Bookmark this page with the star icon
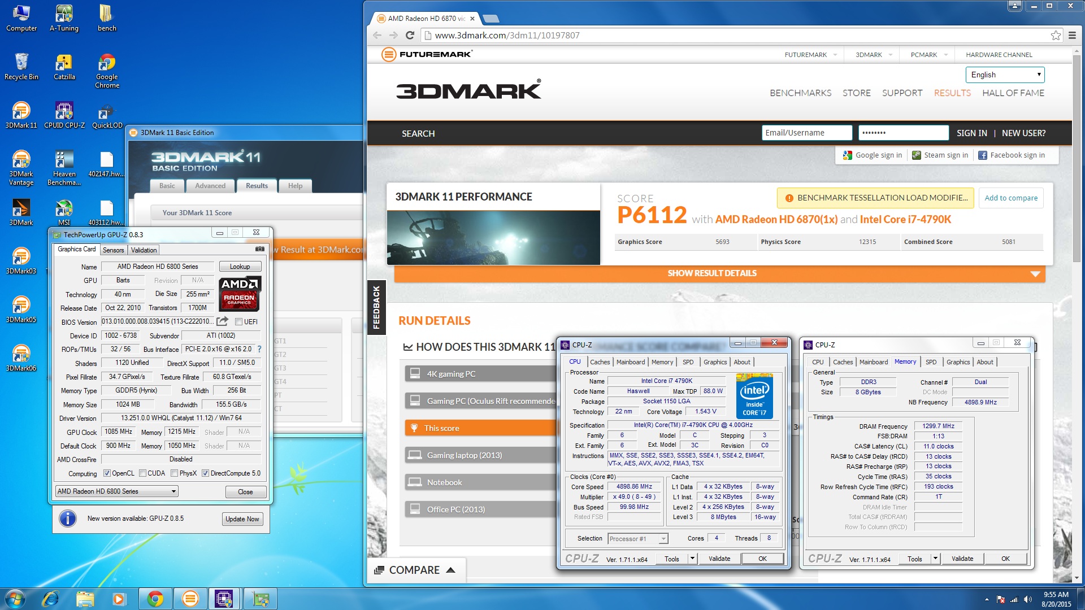 pyautogui.click(x=1056, y=35)
